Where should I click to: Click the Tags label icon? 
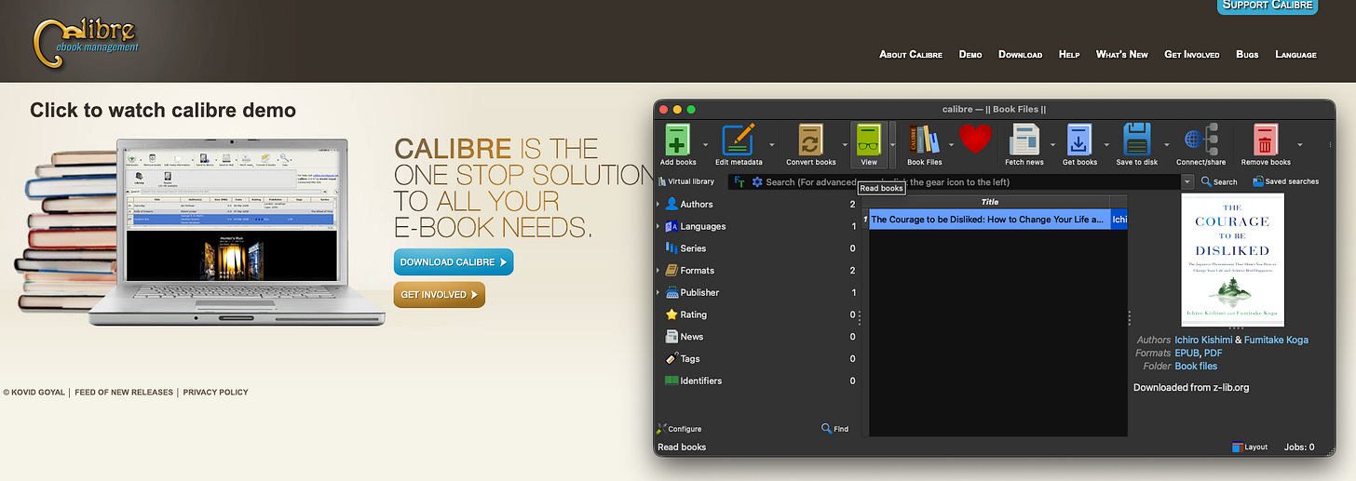tap(672, 358)
